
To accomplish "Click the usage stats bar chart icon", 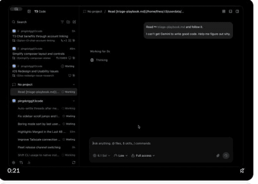I will pyautogui.click(x=29, y=163).
